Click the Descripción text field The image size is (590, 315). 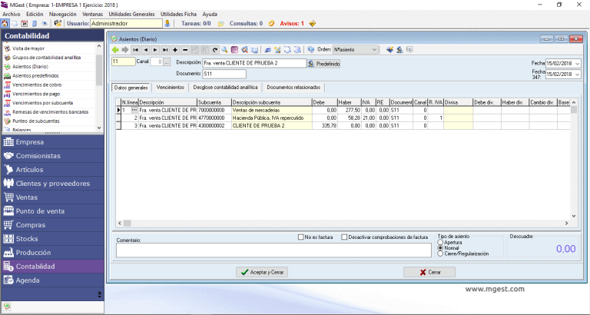click(254, 63)
